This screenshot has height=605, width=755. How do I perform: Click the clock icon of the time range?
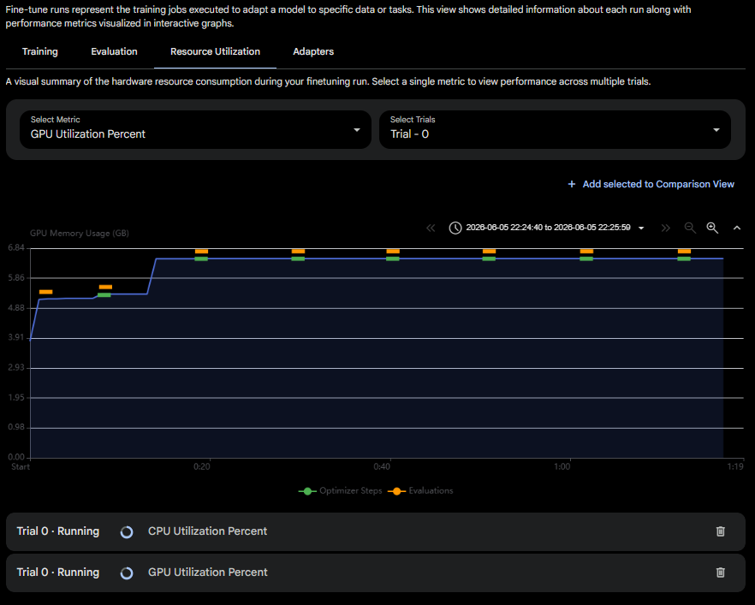[455, 228]
